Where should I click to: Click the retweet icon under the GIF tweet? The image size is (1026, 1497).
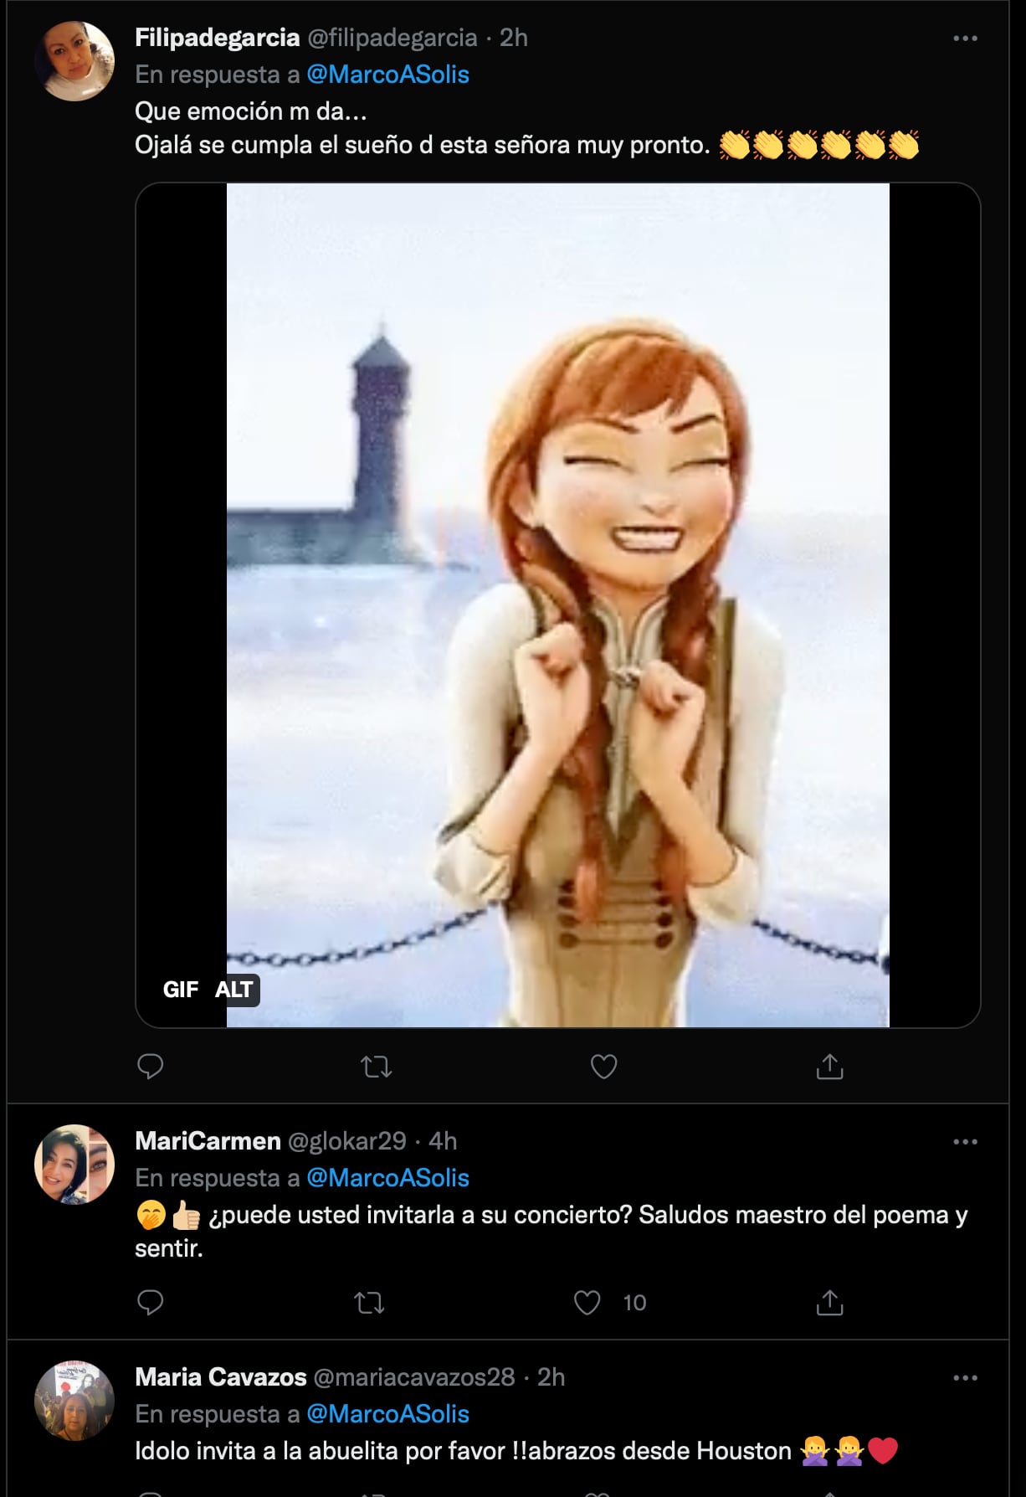pyautogui.click(x=377, y=1067)
